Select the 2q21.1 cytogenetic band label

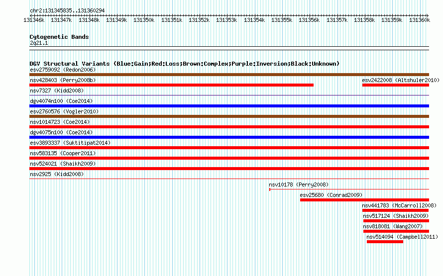point(39,43)
